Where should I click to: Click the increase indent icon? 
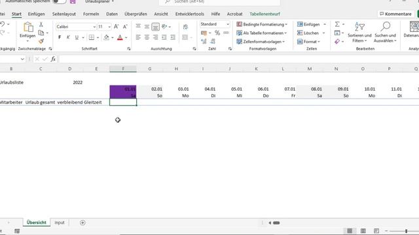173,37
